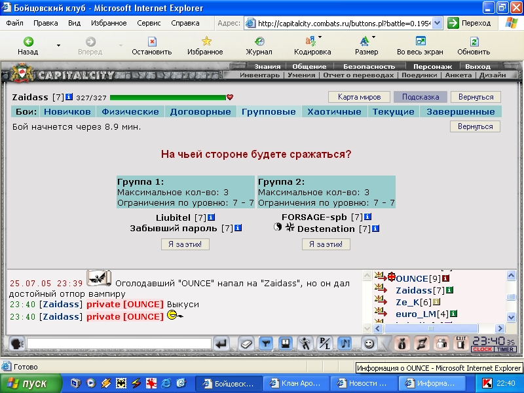The image size is (524, 393).
Task: Open the Поединки submenu link
Action: coord(419,75)
